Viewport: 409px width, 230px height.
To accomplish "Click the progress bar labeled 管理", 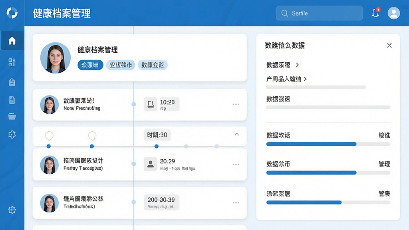I will (x=328, y=172).
